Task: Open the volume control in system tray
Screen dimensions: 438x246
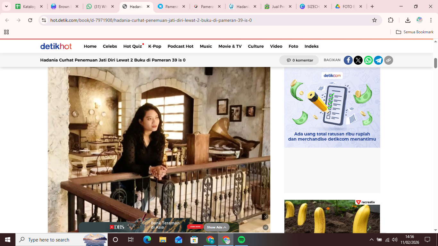Action: [395, 240]
